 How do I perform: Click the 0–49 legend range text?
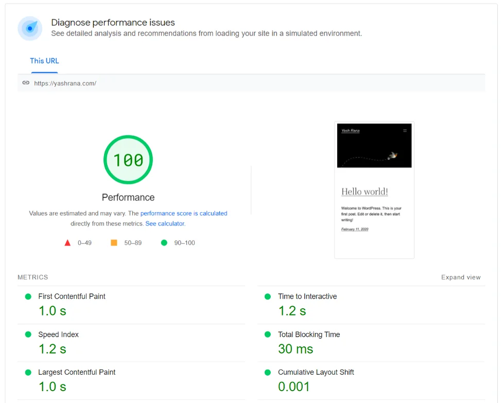point(84,243)
